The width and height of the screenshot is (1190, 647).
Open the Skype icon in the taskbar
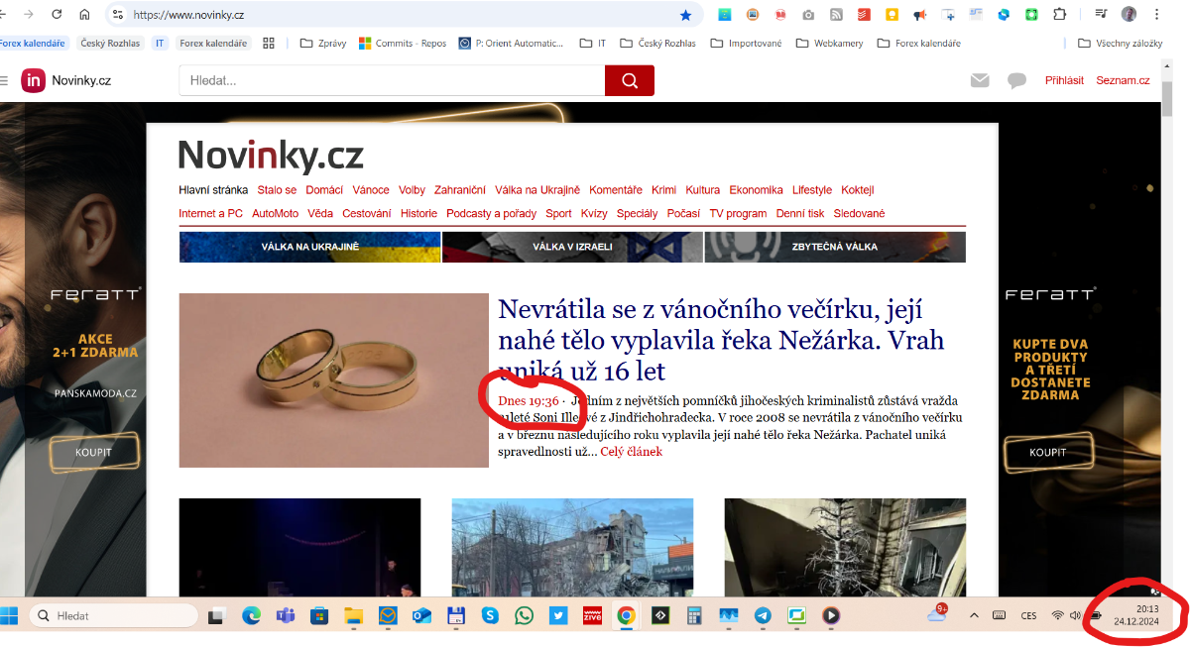coord(490,615)
